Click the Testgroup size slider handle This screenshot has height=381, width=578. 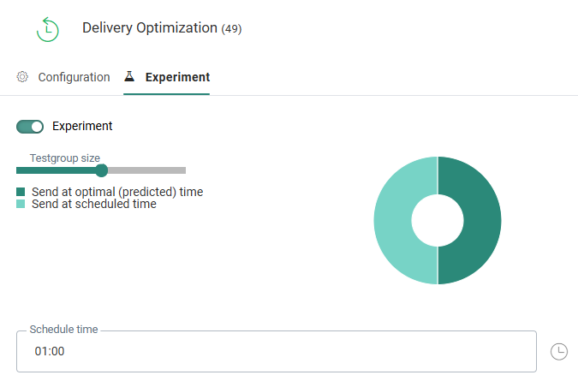[101, 170]
